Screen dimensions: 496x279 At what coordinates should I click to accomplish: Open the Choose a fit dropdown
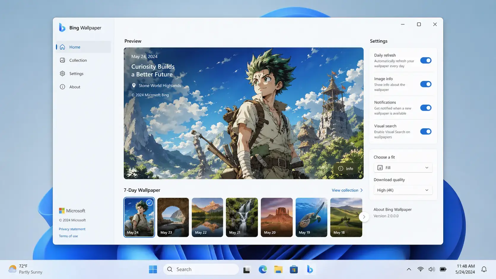pos(403,168)
